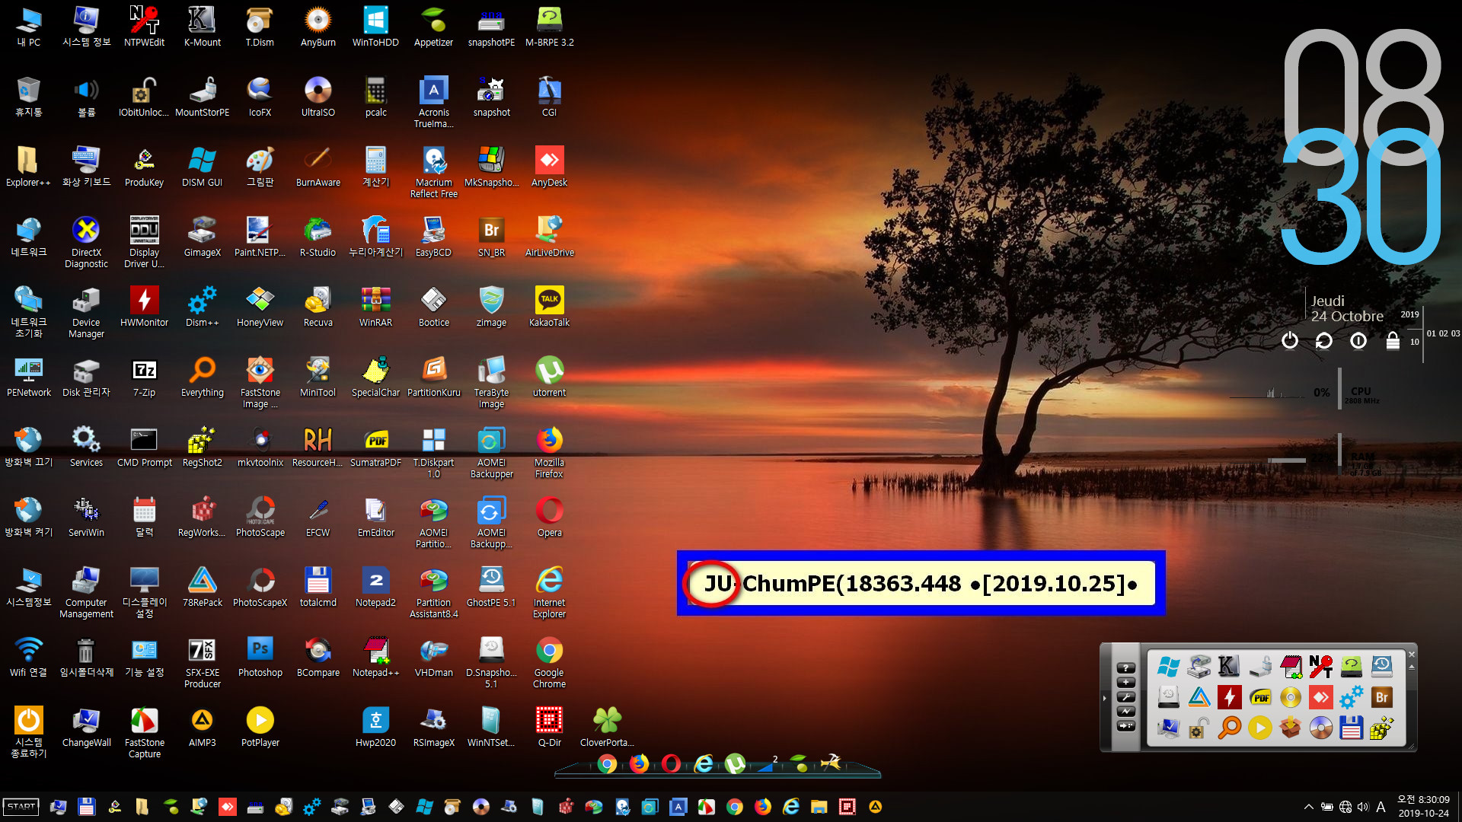Select the Hwp2020 desktop icon
The image size is (1462, 822).
tap(375, 727)
